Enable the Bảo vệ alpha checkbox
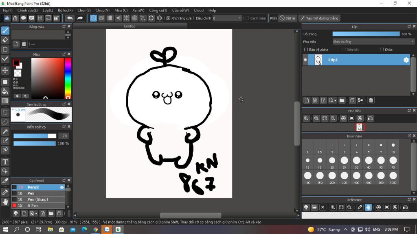This screenshot has width=417, height=234. pyautogui.click(x=306, y=50)
